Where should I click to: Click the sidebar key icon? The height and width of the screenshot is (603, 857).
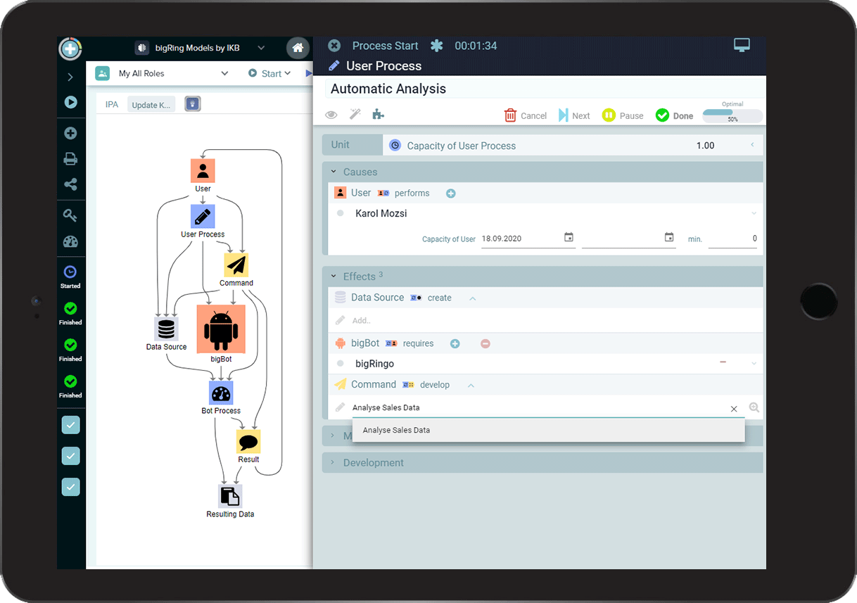[70, 215]
